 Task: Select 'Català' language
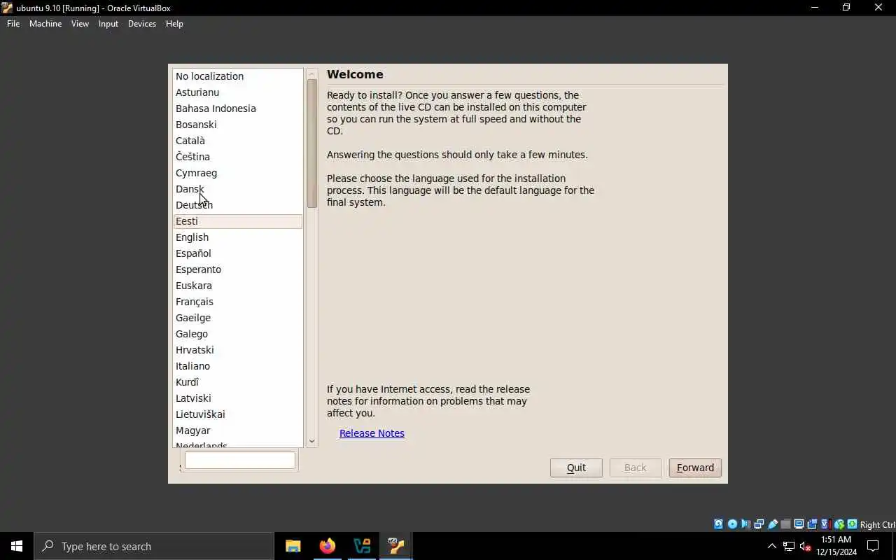point(238,141)
